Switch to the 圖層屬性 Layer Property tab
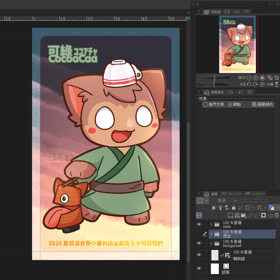Screen dimensions: 280x280 (214, 92)
